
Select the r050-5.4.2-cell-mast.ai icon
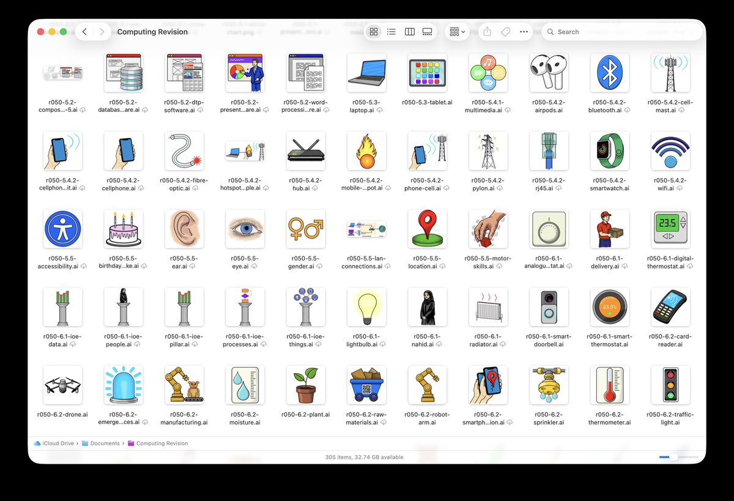[670, 73]
